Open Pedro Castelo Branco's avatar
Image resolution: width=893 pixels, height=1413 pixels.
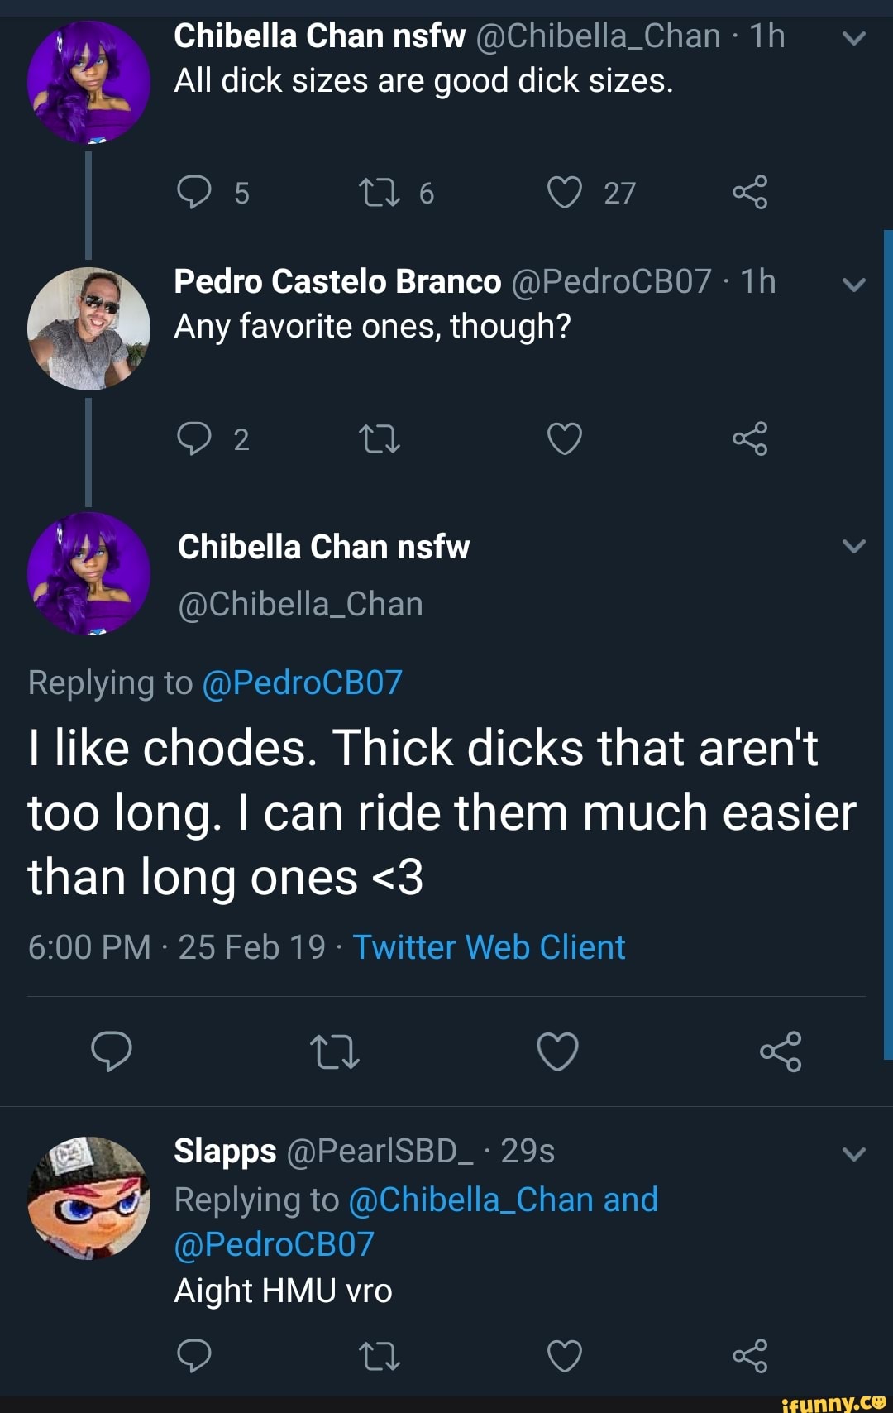88,328
